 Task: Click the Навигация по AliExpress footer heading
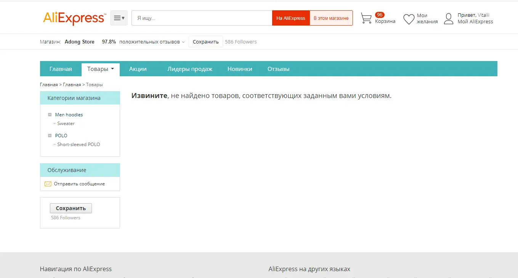pyautogui.click(x=76, y=269)
